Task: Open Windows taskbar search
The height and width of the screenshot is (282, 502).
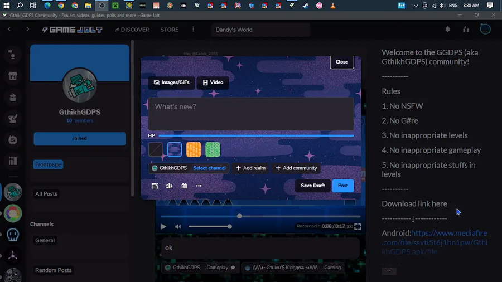Action: click(x=20, y=6)
